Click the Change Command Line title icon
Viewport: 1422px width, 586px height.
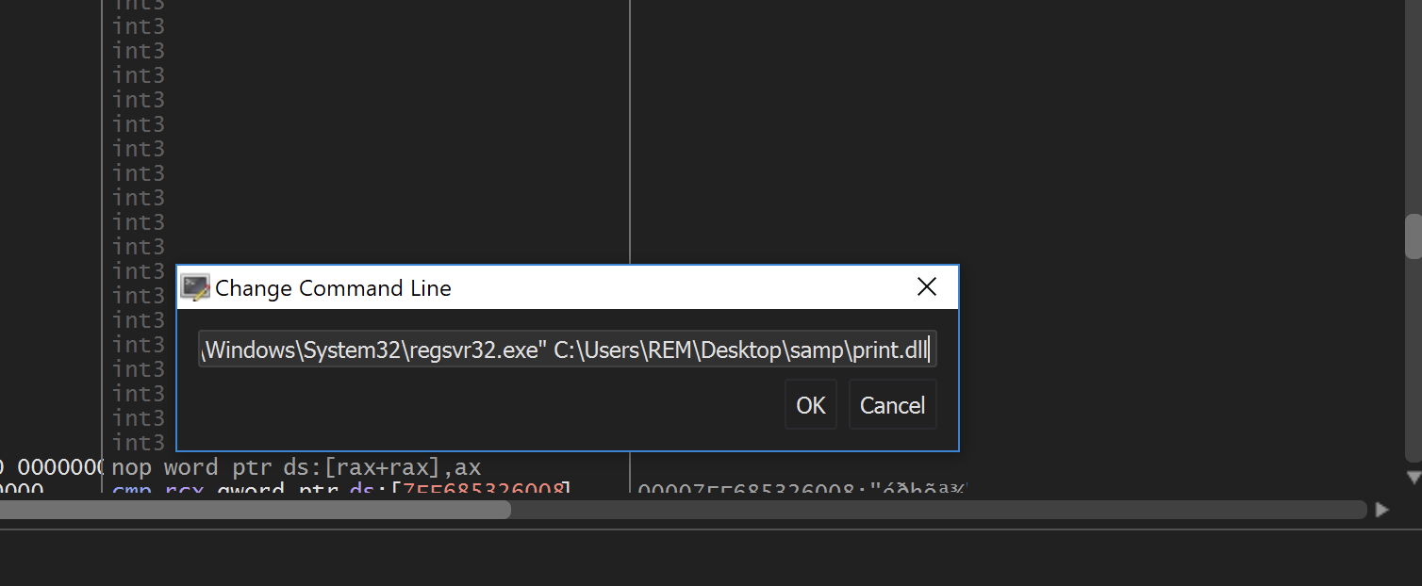point(195,287)
